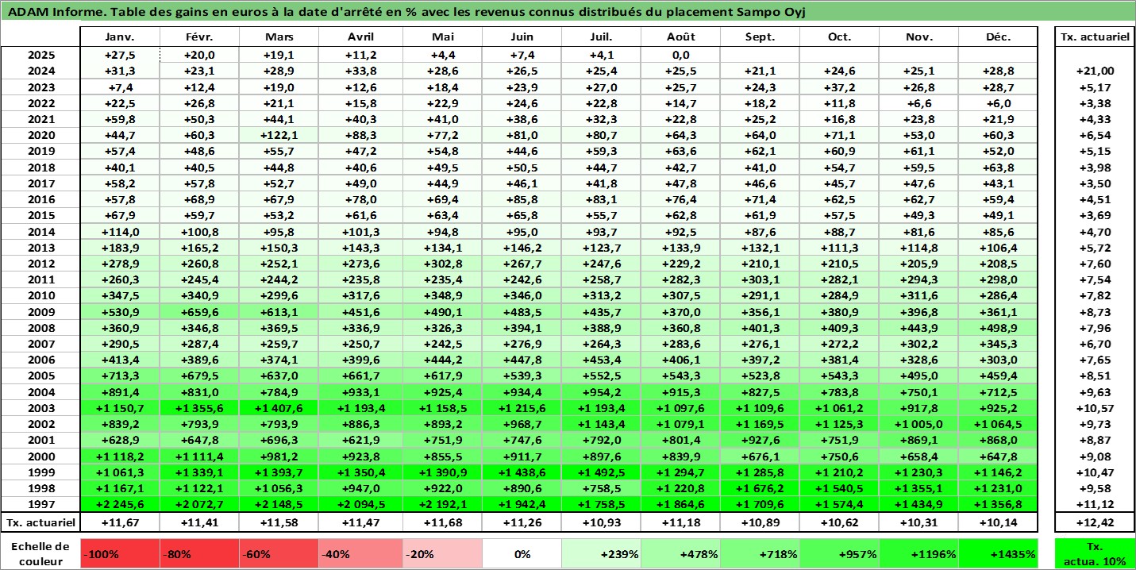Pick the +478% green scale swatch

(681, 554)
